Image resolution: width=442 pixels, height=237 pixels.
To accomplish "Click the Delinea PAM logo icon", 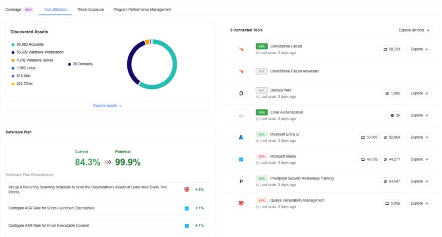I will [241, 93].
